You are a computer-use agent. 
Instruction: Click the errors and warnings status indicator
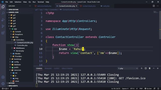point(5,88)
